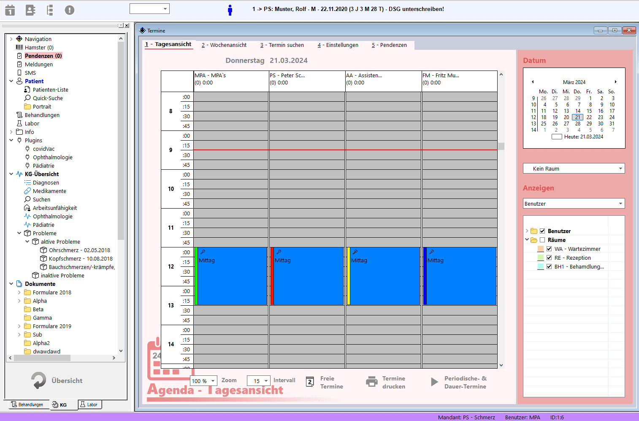Expand the Formulare 2018 folder
639x421 pixels.
tap(19, 292)
